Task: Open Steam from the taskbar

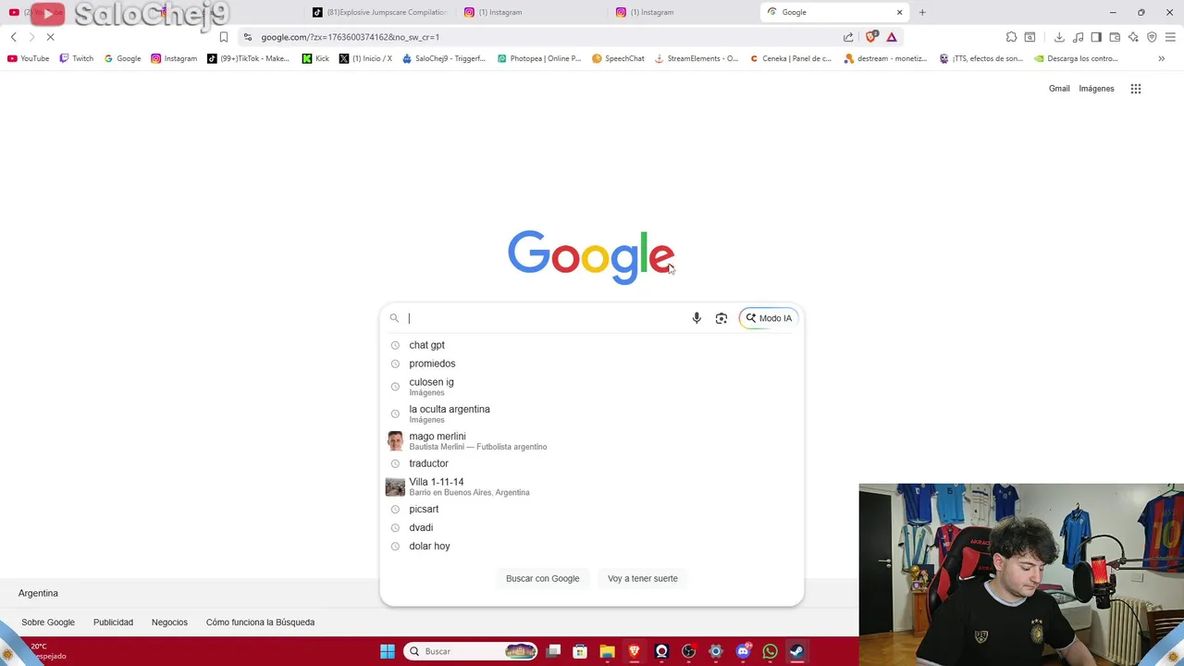Action: [x=796, y=651]
